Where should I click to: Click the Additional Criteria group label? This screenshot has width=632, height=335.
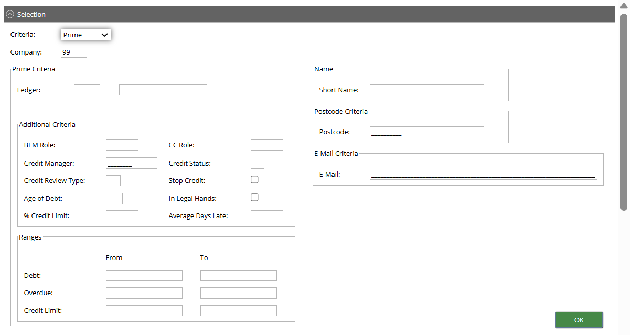point(47,124)
